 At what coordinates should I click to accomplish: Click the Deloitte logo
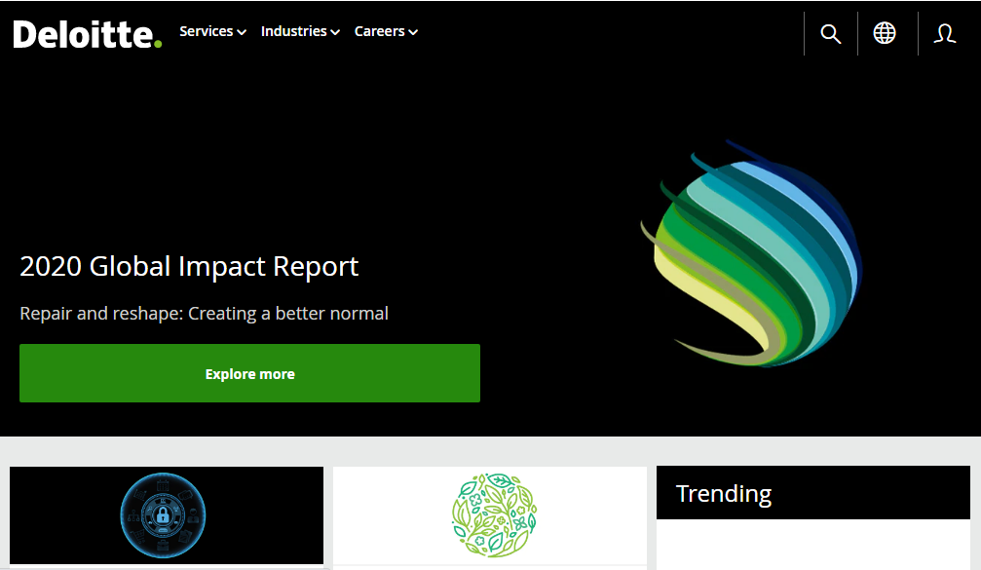pyautogui.click(x=88, y=34)
